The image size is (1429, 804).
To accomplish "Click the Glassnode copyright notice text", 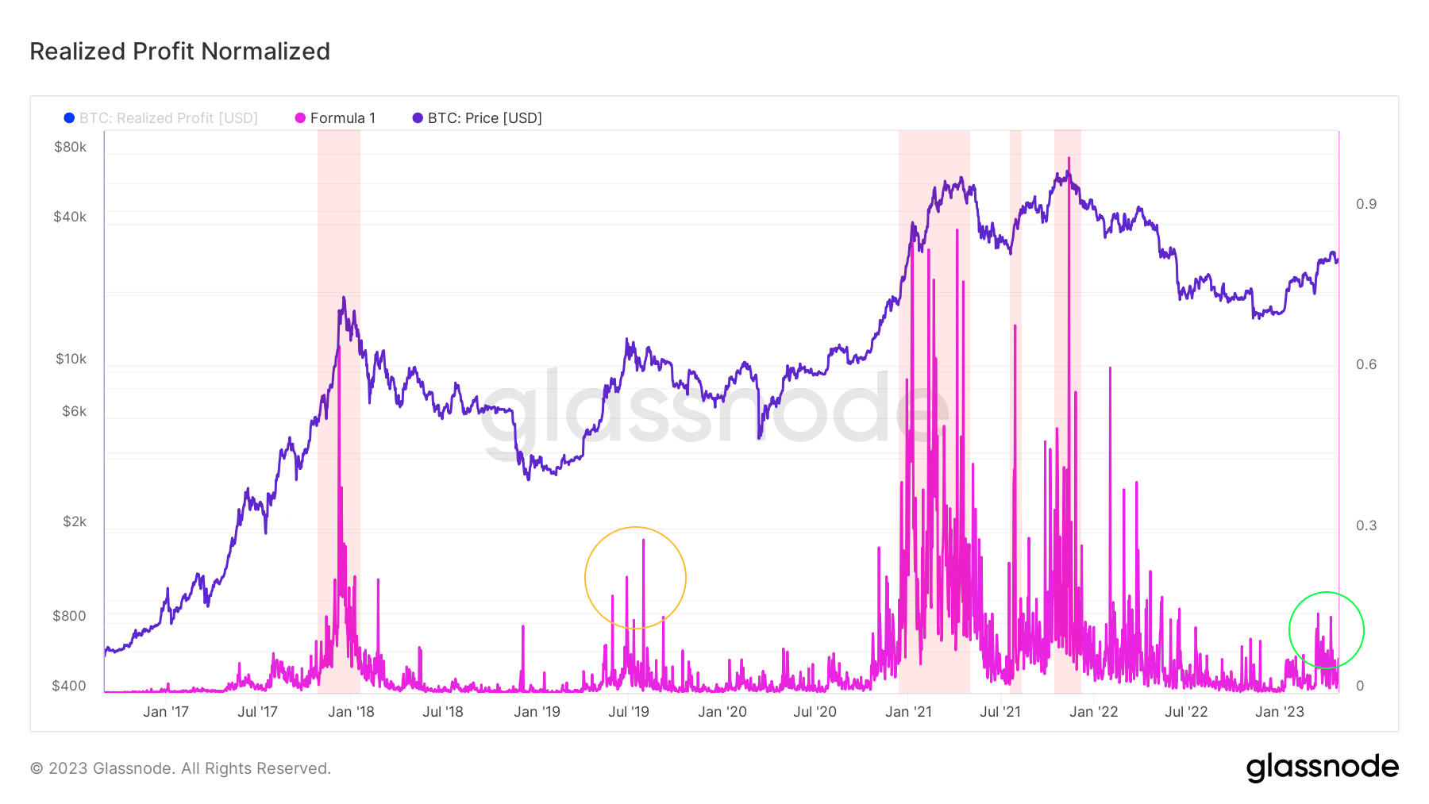I will point(181,768).
